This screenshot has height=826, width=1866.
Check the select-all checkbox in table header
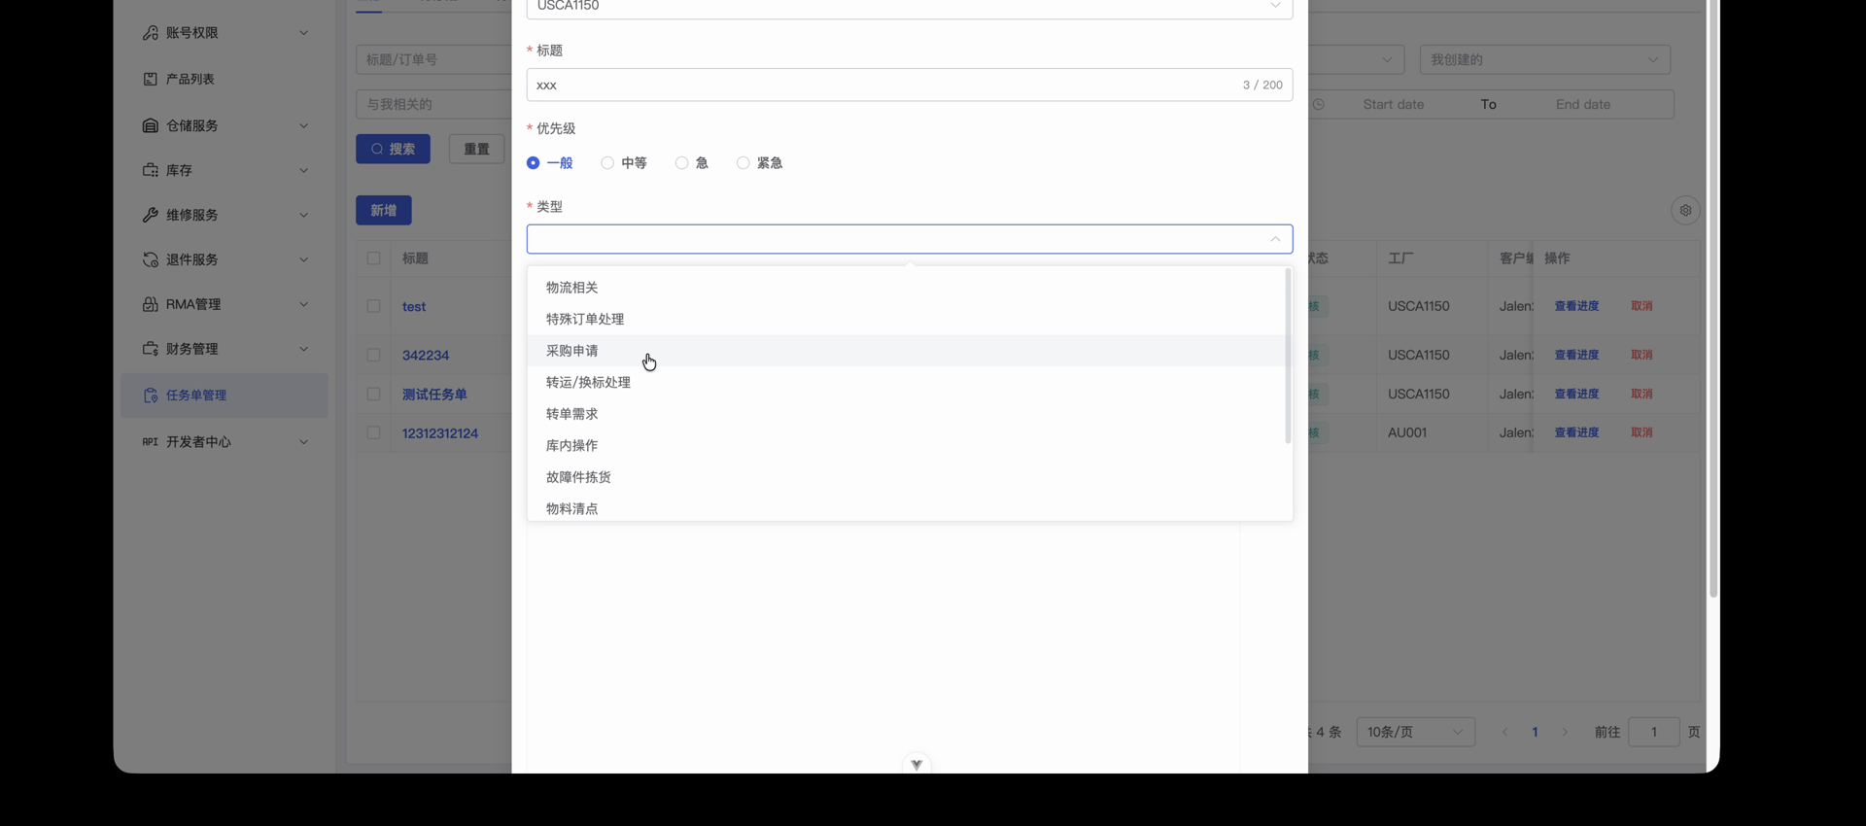[373, 258]
